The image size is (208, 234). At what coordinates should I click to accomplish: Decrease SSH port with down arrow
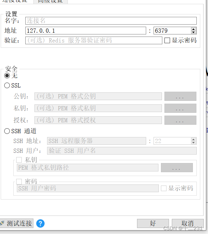point(194,143)
